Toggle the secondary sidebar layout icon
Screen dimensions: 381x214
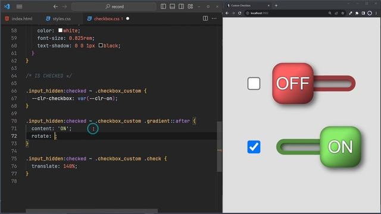(x=181, y=7)
